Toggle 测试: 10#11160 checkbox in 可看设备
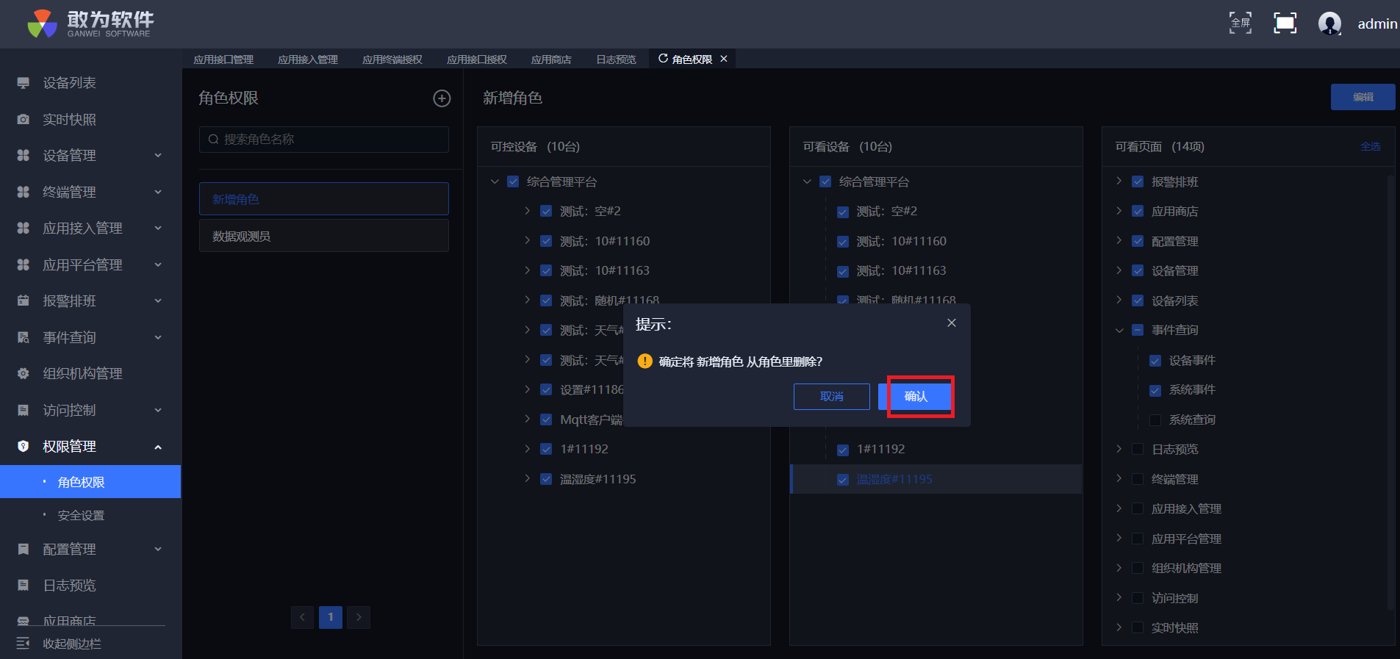 click(x=843, y=242)
